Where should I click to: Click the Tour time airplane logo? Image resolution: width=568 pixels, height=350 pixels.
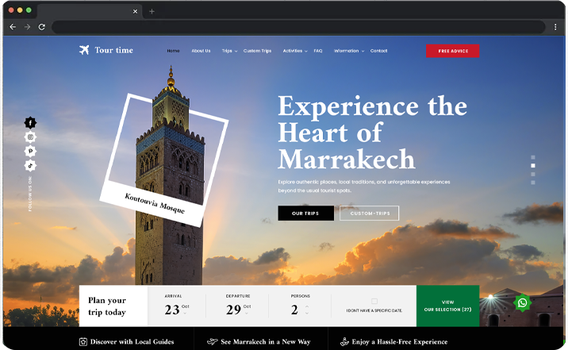coord(84,50)
